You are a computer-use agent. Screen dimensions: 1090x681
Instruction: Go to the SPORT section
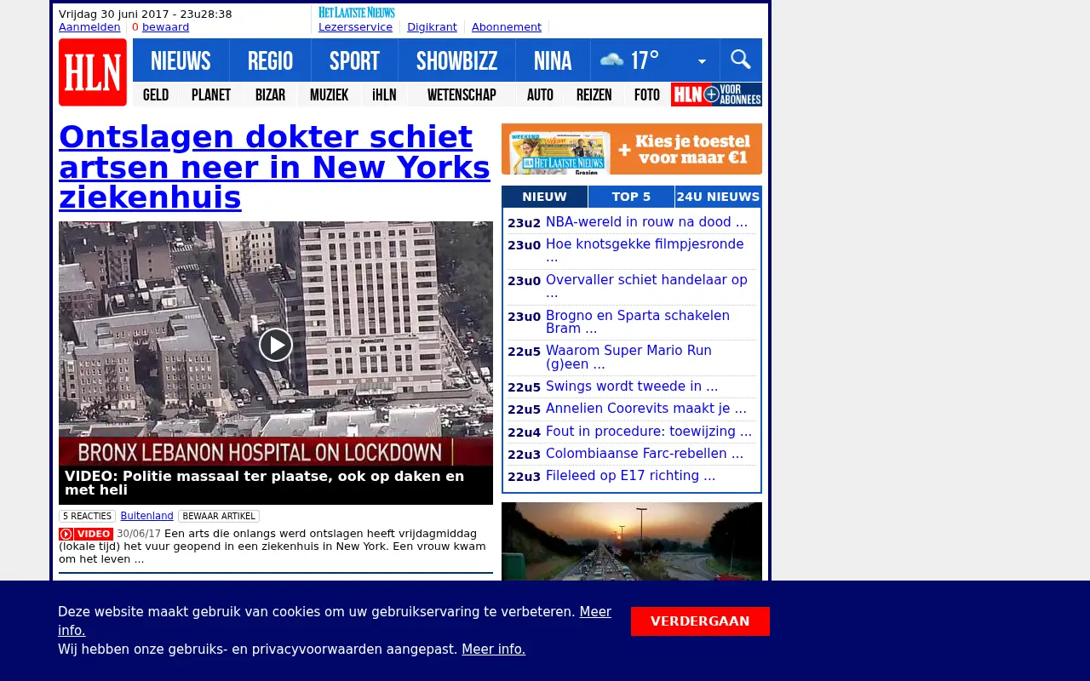[x=354, y=60]
